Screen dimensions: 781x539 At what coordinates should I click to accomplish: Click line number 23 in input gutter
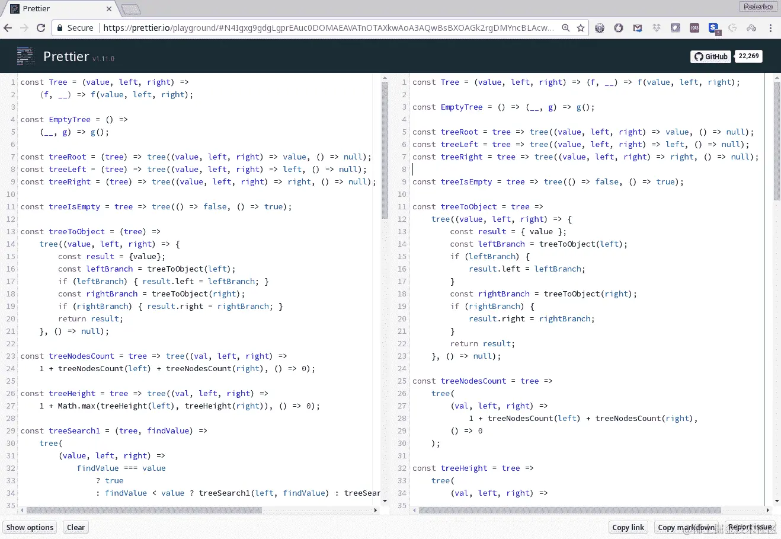(11, 356)
